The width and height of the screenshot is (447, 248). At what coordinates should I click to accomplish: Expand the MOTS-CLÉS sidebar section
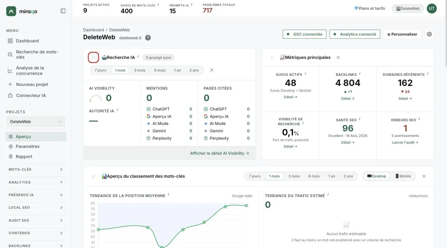pos(36,169)
